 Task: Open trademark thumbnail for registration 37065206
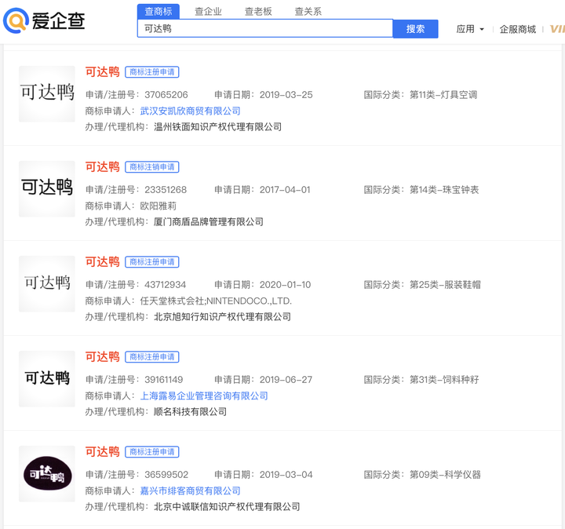tap(47, 93)
